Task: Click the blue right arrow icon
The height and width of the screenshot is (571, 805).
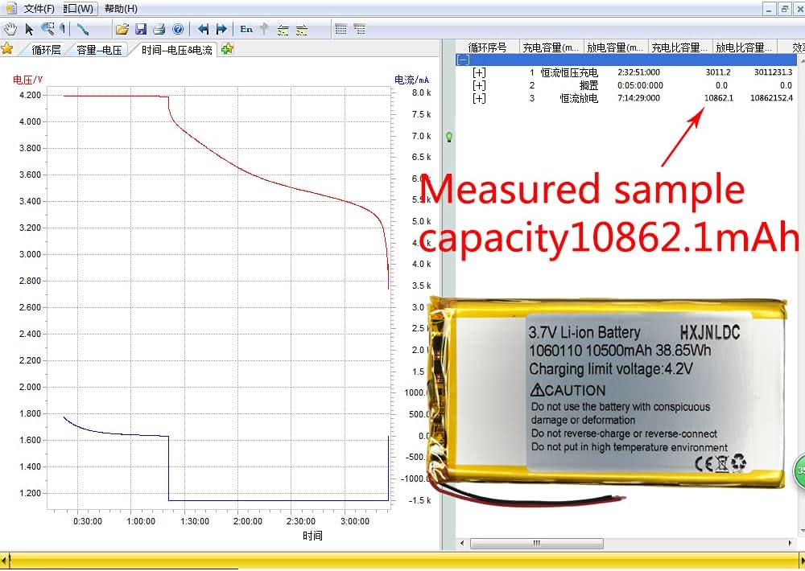Action: [x=221, y=29]
